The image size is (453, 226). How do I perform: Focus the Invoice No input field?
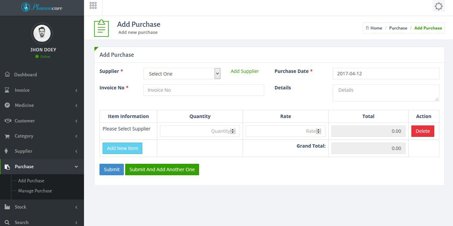point(203,90)
